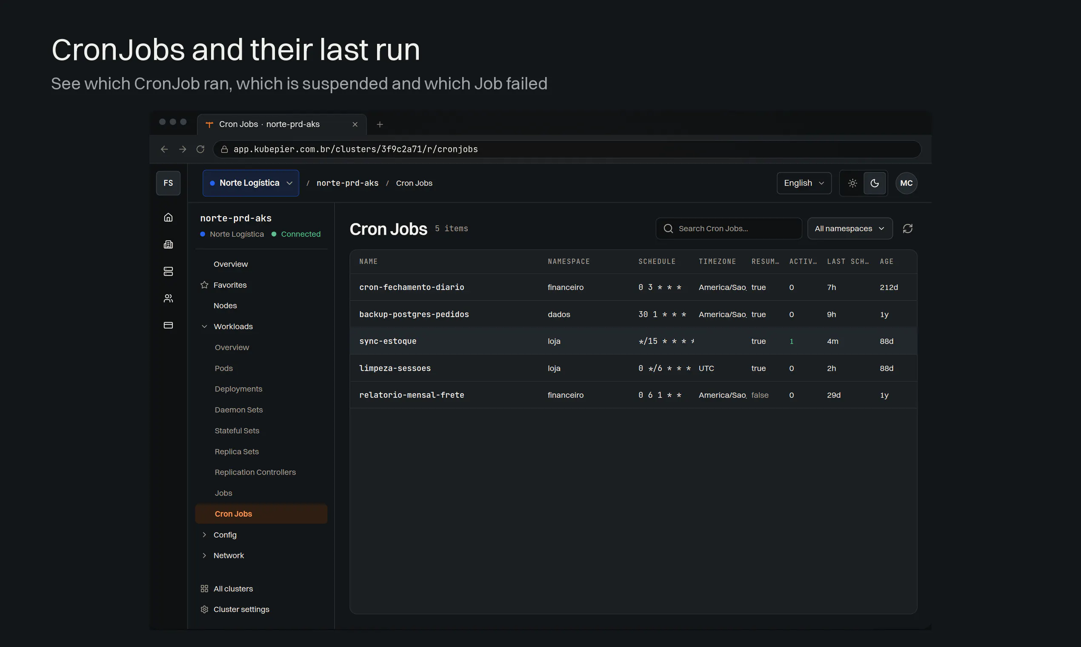
Task: Close the Cron Jobs browser tab
Action: coord(355,124)
